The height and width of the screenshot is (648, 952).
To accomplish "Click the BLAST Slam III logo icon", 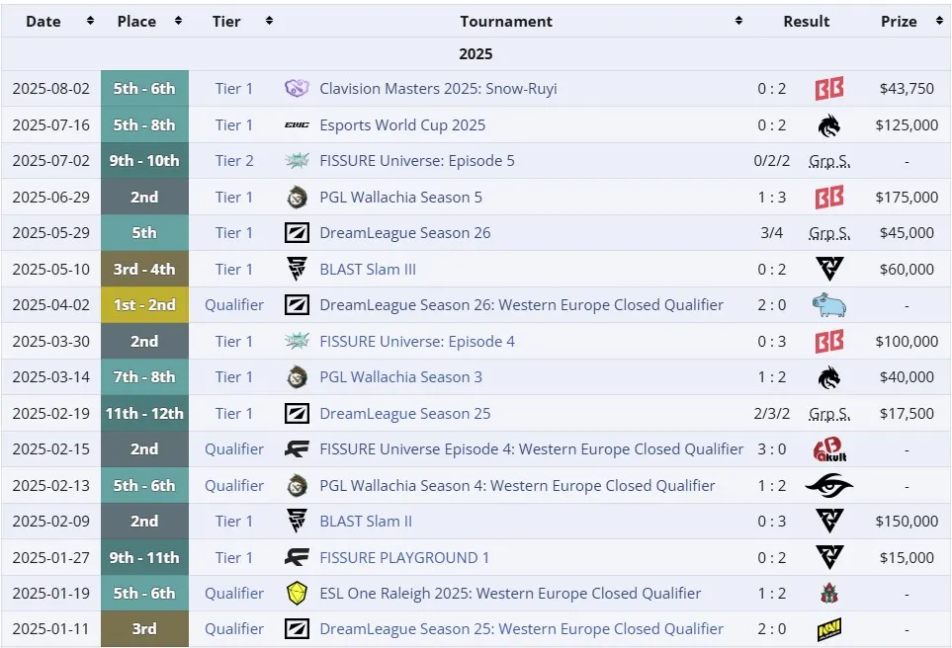I will [x=297, y=269].
